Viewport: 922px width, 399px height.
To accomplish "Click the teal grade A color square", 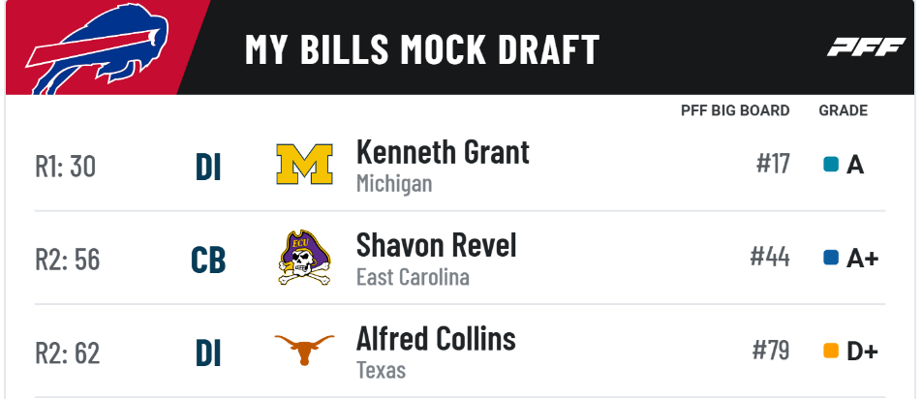I will click(x=831, y=164).
